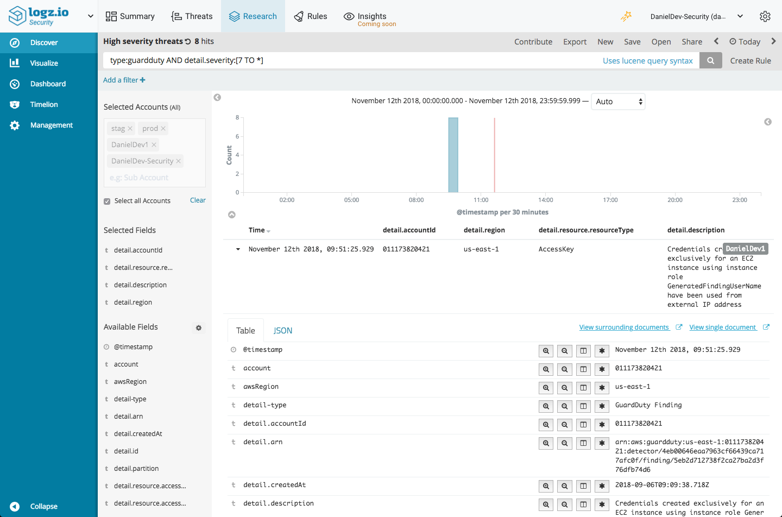Remove the prod account tag

163,129
